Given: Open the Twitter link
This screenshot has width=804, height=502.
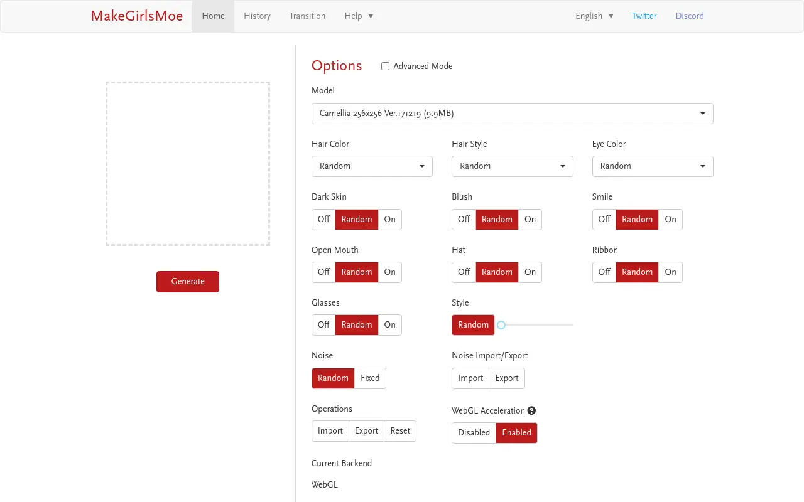Looking at the screenshot, I should tap(644, 16).
